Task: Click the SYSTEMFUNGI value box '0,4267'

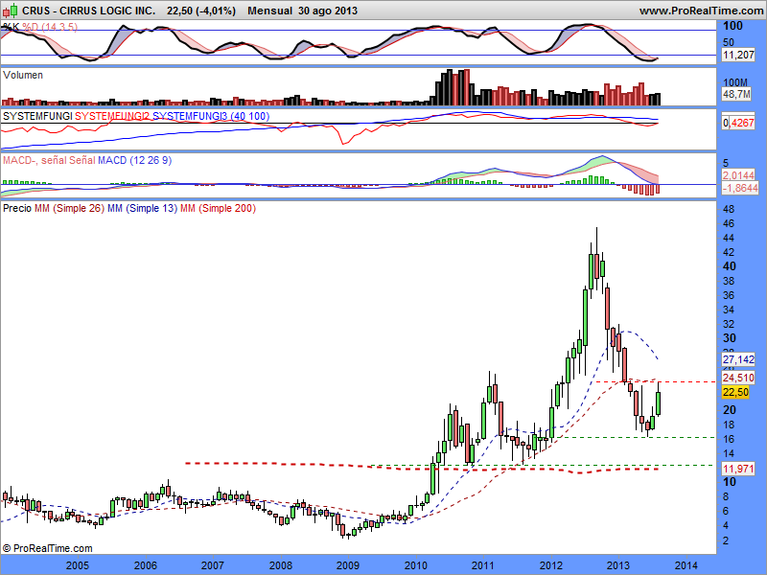Action: coord(738,123)
